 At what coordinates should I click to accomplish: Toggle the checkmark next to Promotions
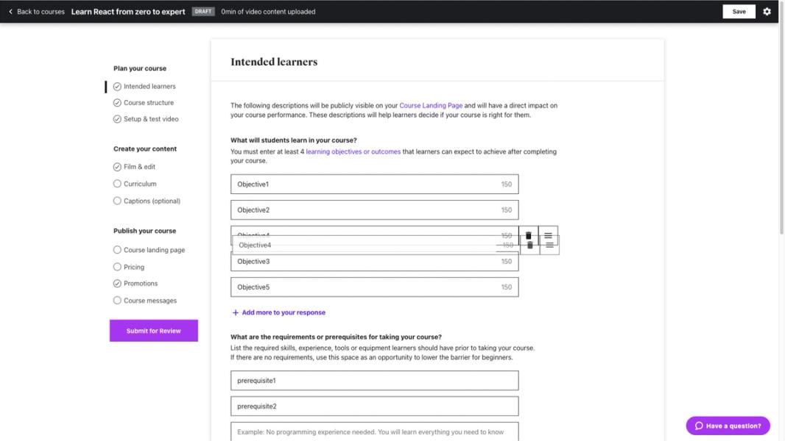tap(117, 283)
